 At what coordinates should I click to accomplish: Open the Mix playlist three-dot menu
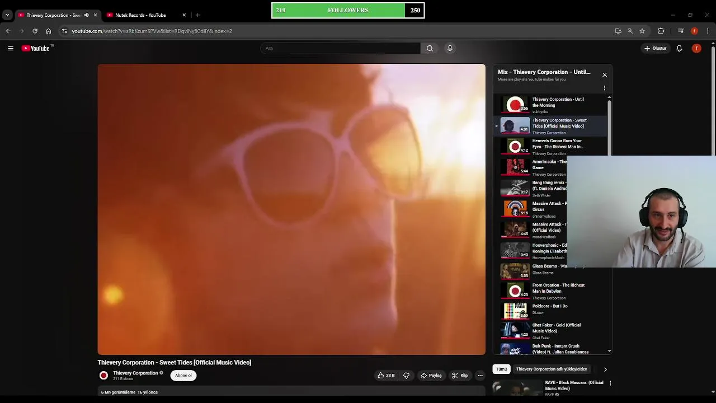click(605, 88)
